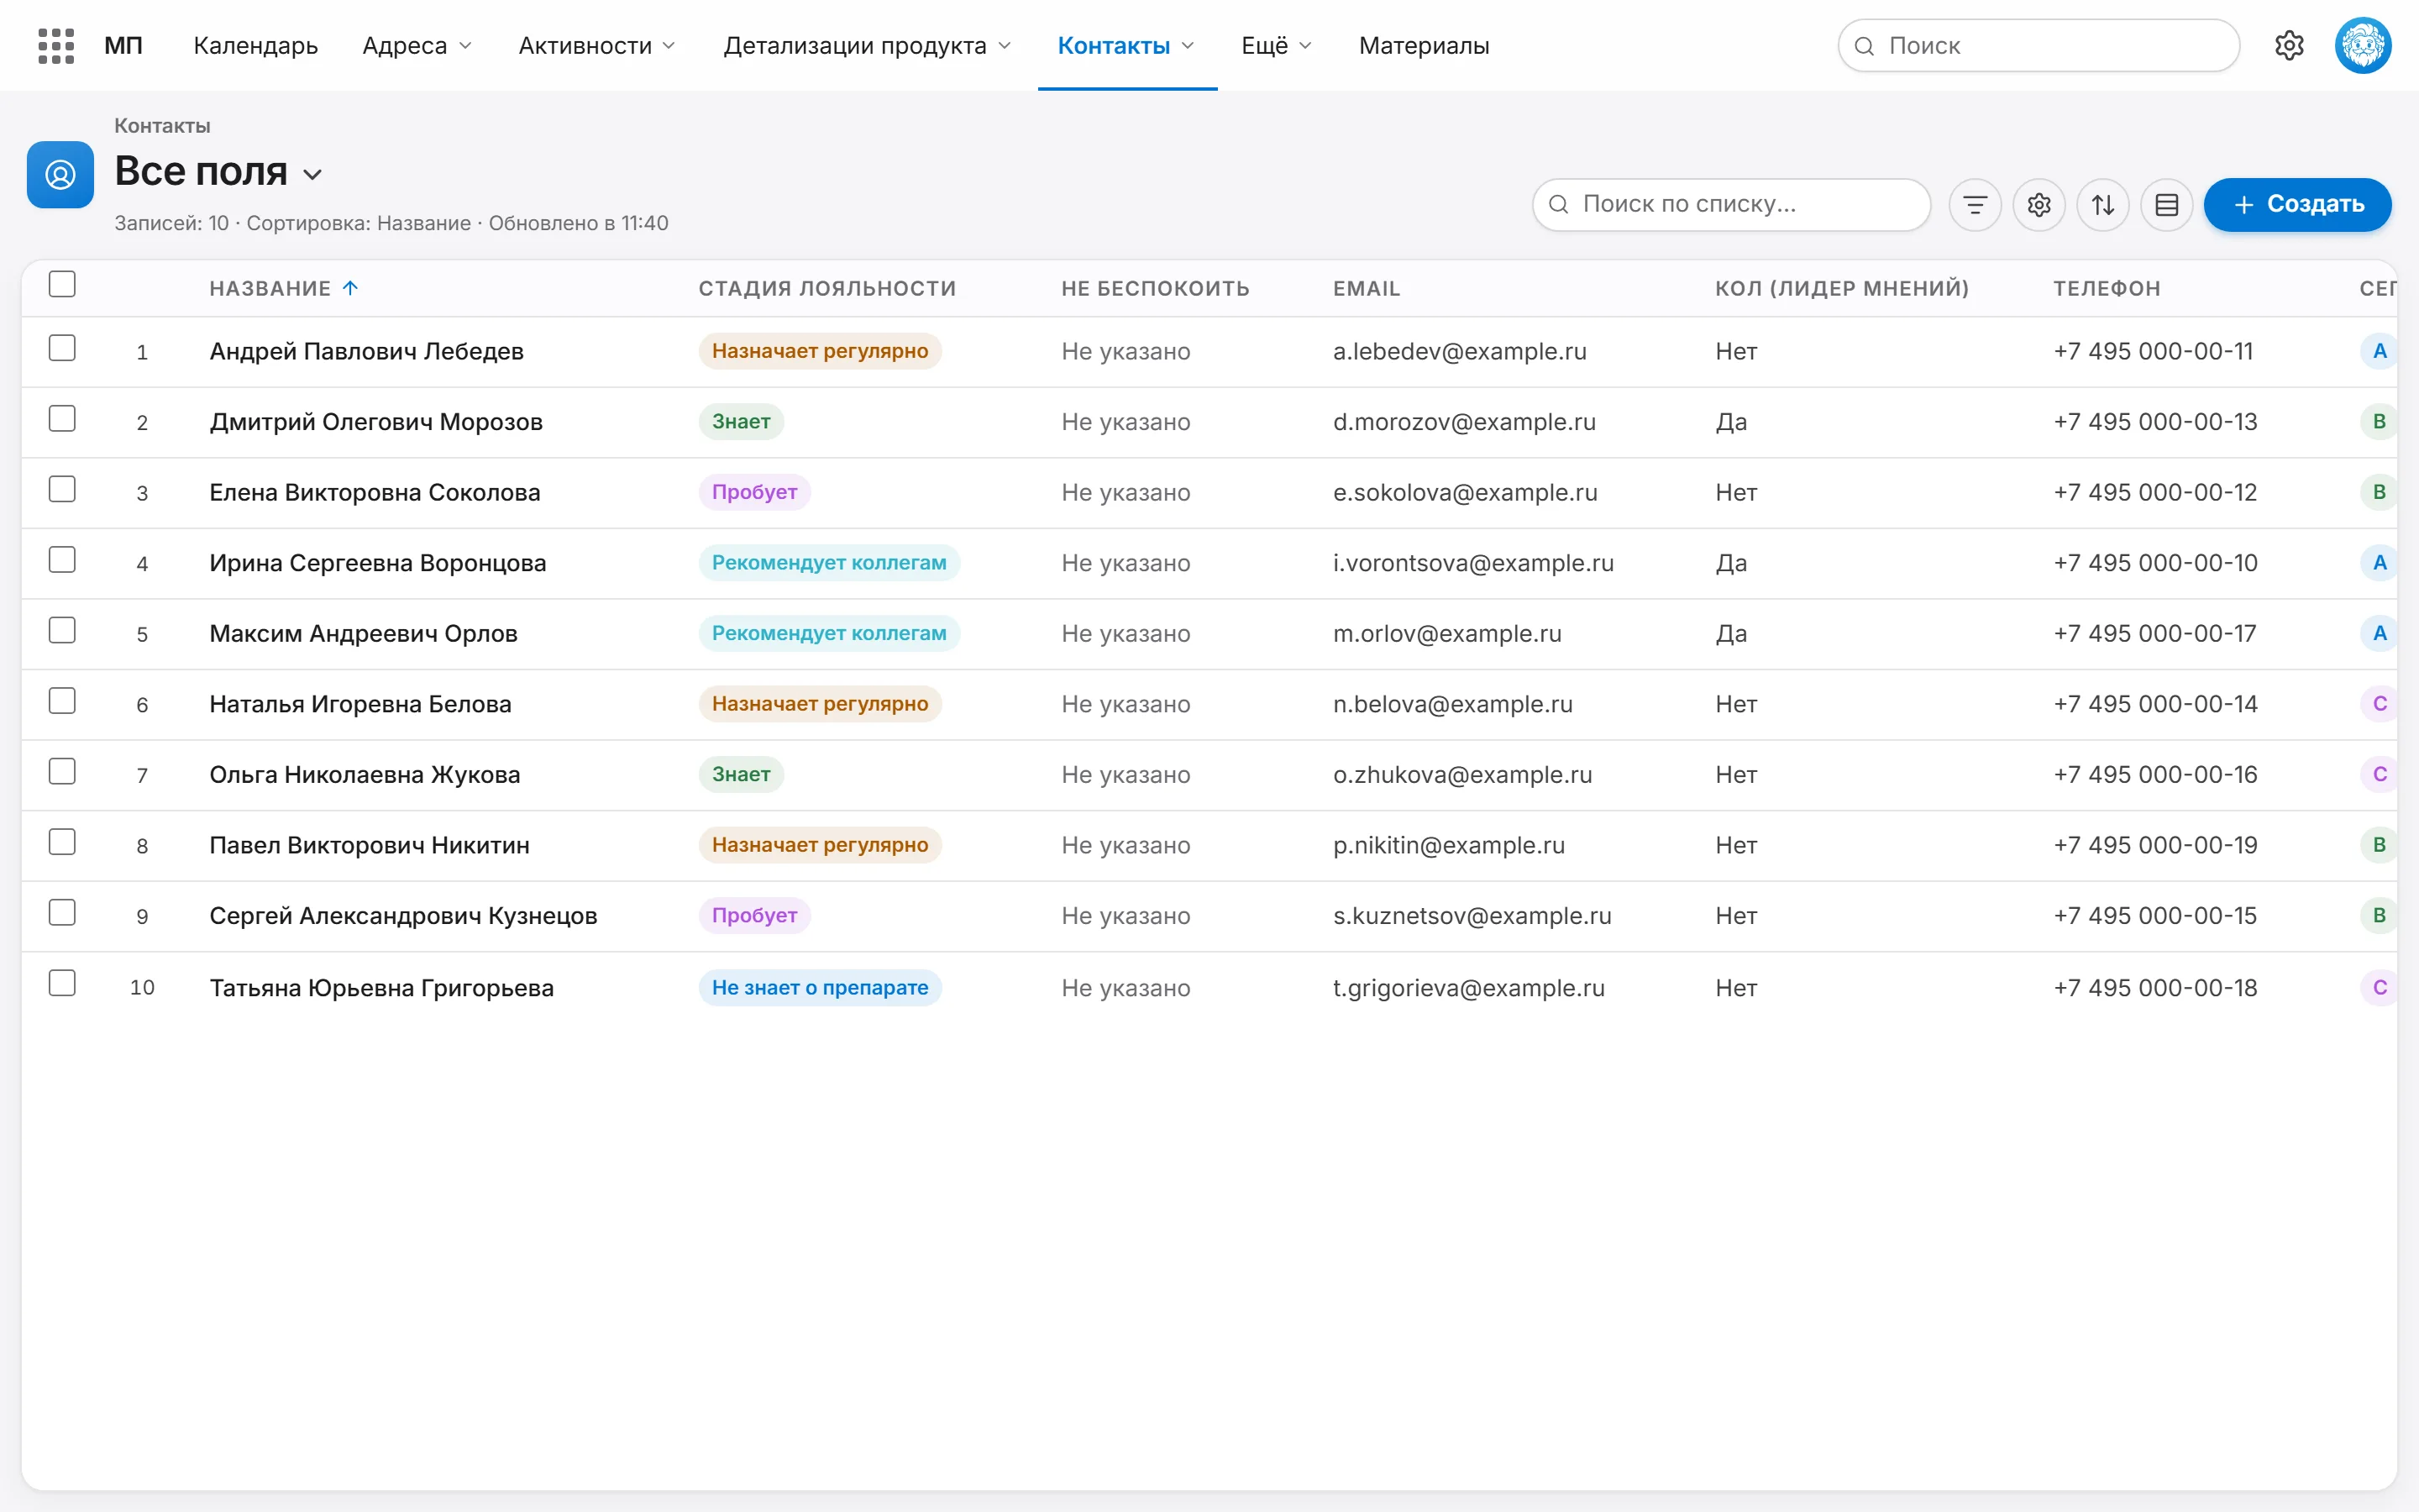Screen dimensions: 2419x1512
Task: Click phone +7 495 000-00-14
Action: 2155,704
